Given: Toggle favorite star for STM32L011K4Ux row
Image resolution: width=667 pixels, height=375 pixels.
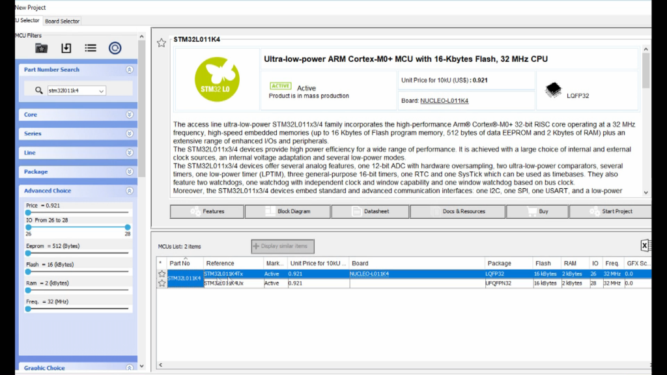Looking at the screenshot, I should coord(162,283).
